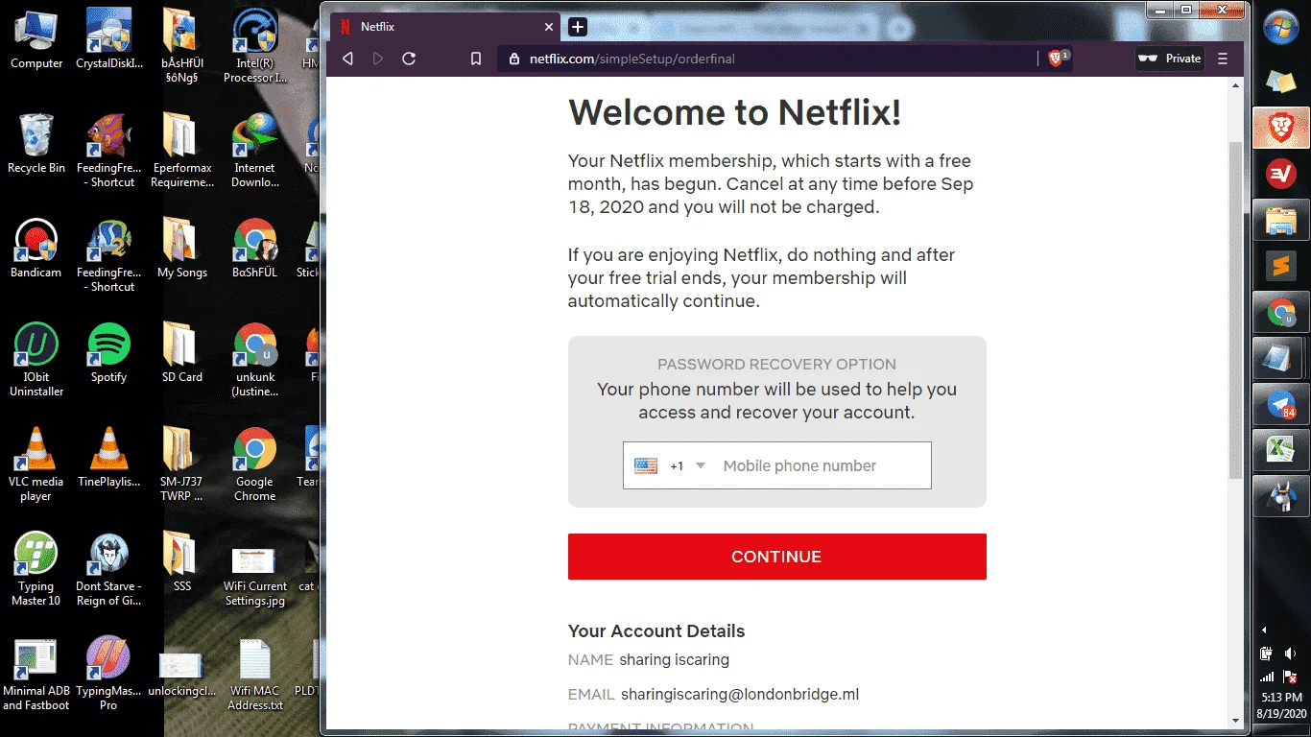This screenshot has height=737, width=1311.
Task: Open Sublime Text from the taskbar
Action: point(1281,266)
